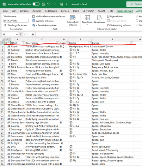Open the Colors column filter dropdown
Image resolution: width=142 pixels, height=166 pixels.
pos(90,43)
